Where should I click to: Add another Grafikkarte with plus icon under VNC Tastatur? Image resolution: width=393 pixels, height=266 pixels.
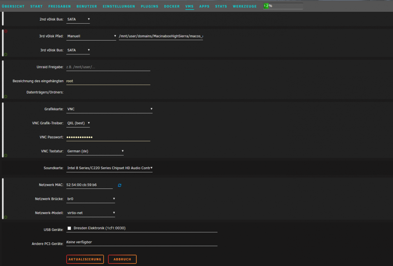pos(6,155)
